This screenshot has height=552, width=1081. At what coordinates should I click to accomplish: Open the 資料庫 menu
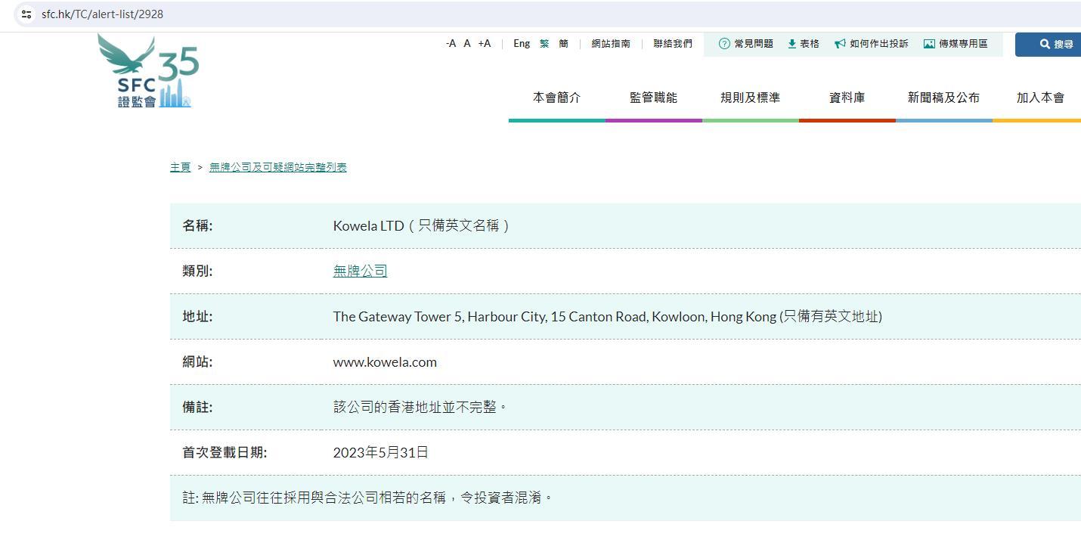click(x=847, y=98)
